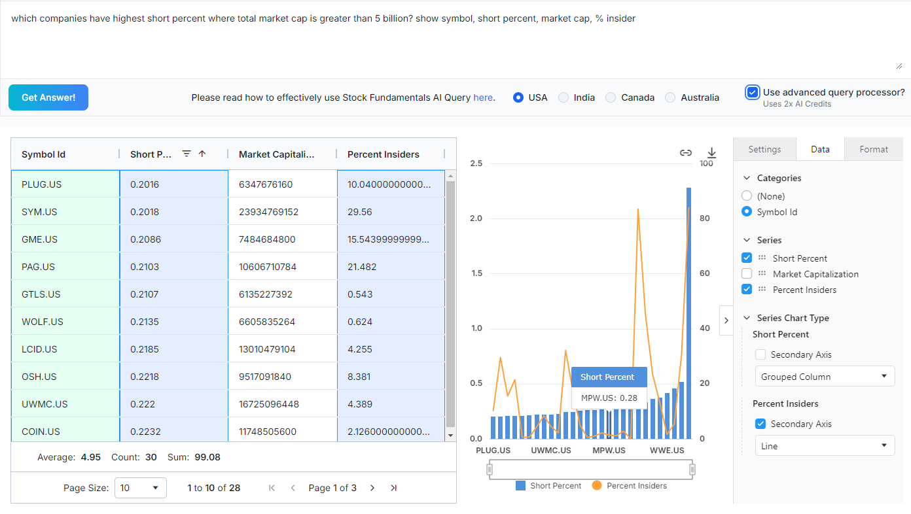Jump to last page of results
The width and height of the screenshot is (911, 514).
393,488
